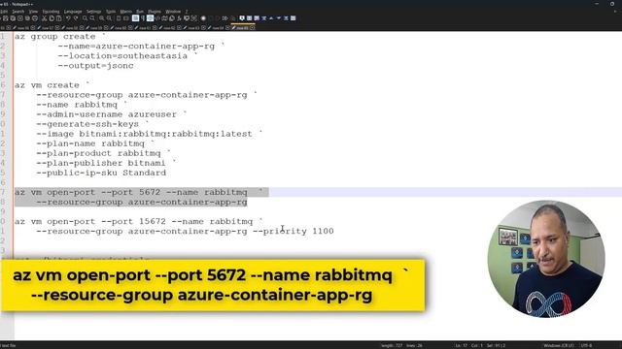
Task: Click the Run macro multiple times icon
Action: point(225,18)
